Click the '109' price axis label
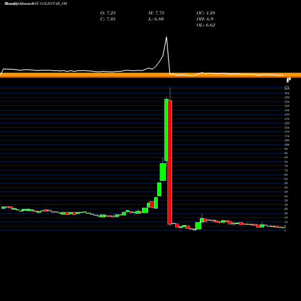 (287, 140)
